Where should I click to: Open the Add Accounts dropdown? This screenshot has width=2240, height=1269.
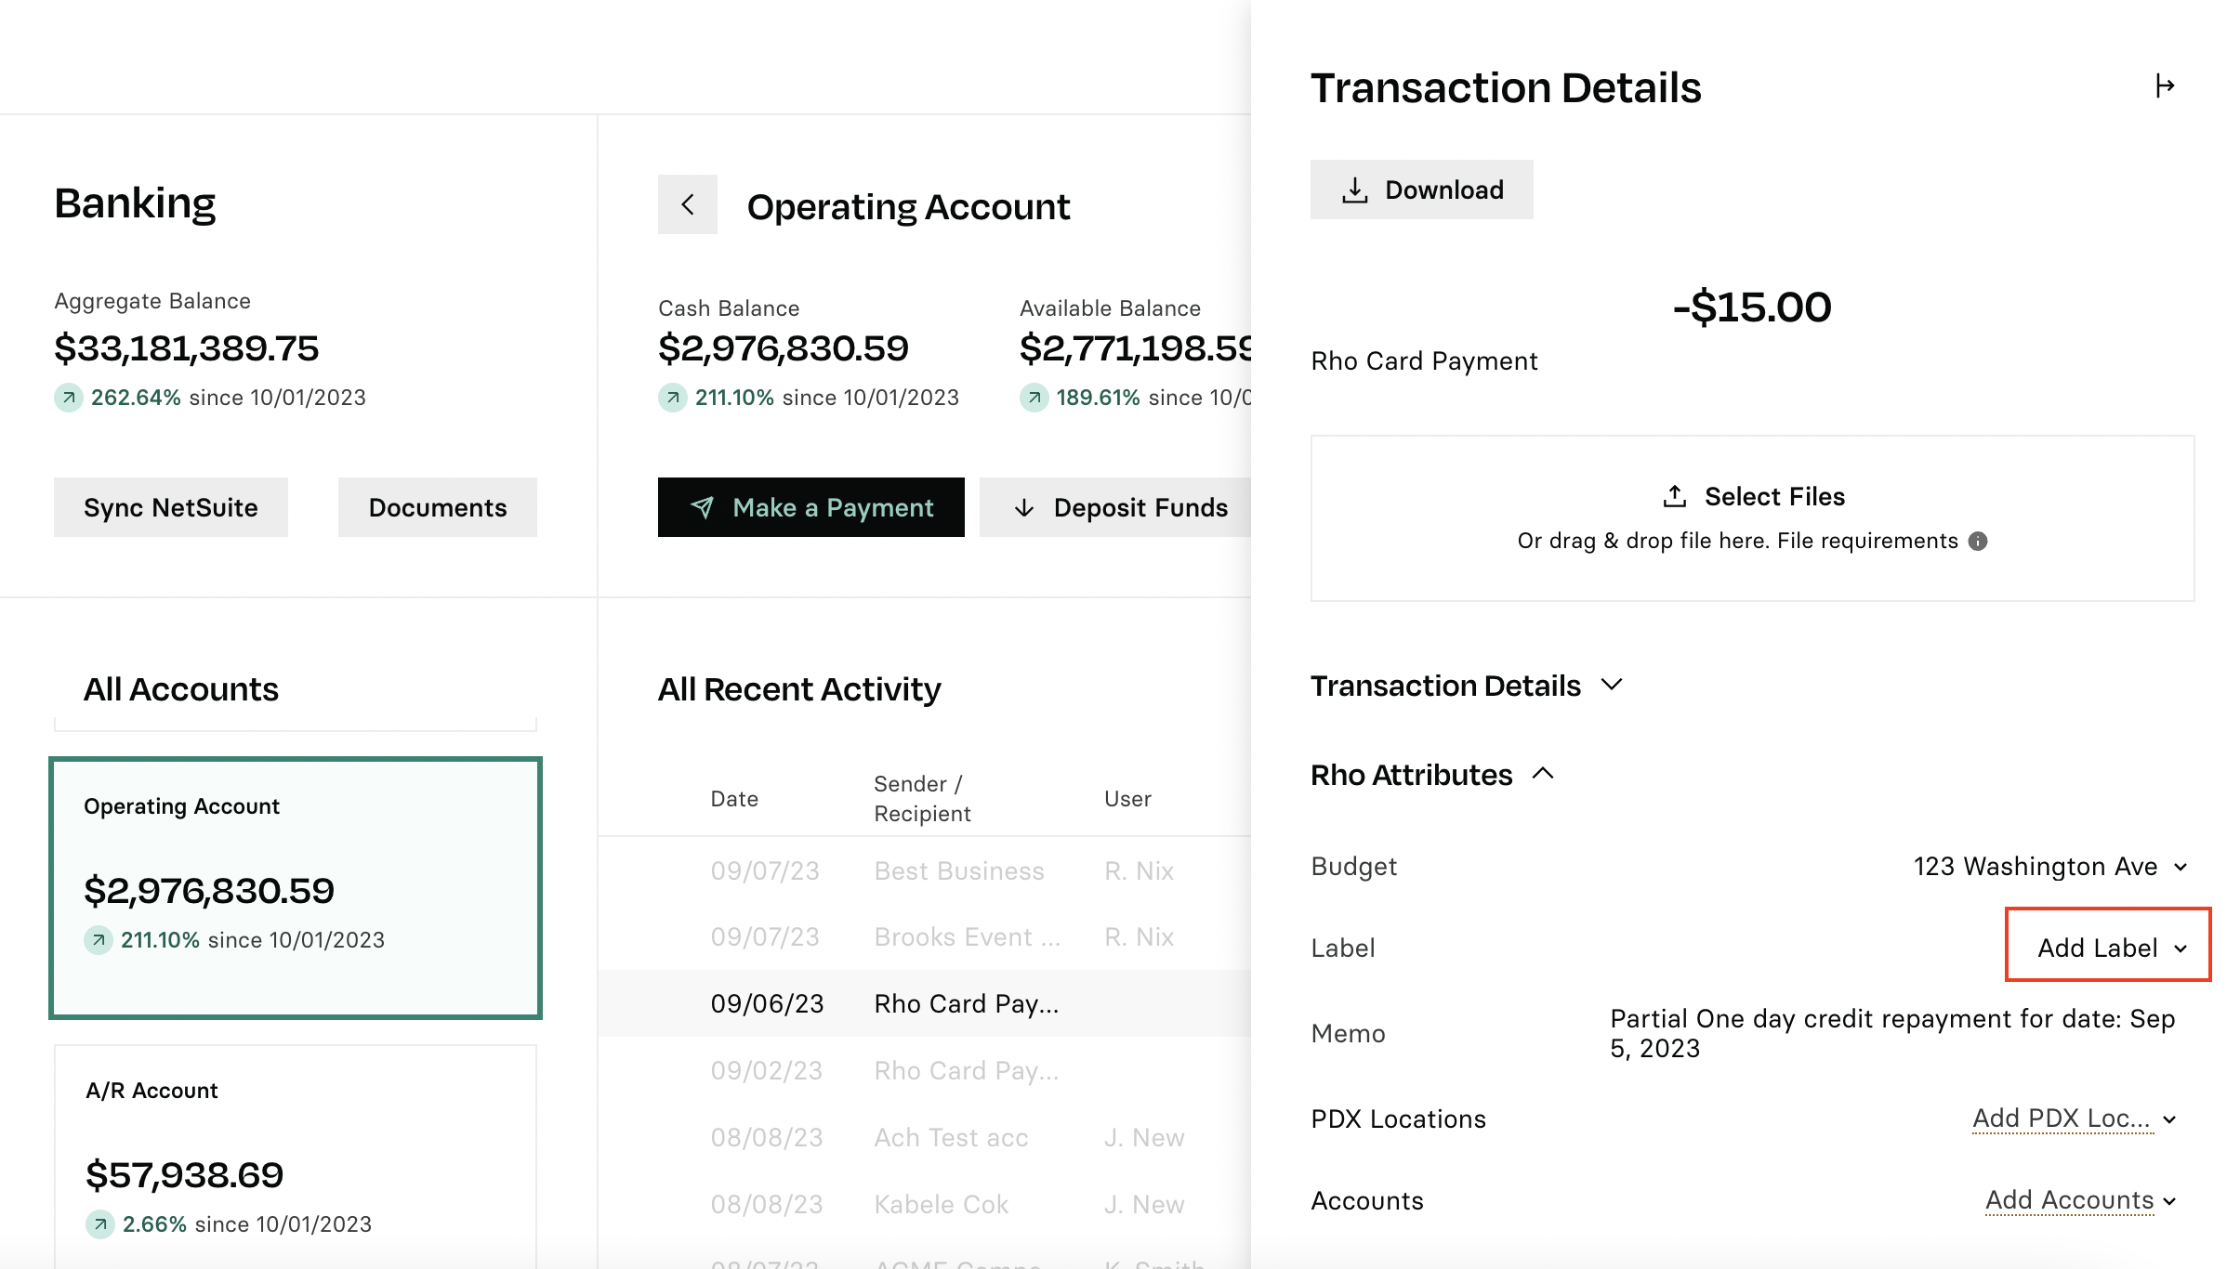2081,1200
